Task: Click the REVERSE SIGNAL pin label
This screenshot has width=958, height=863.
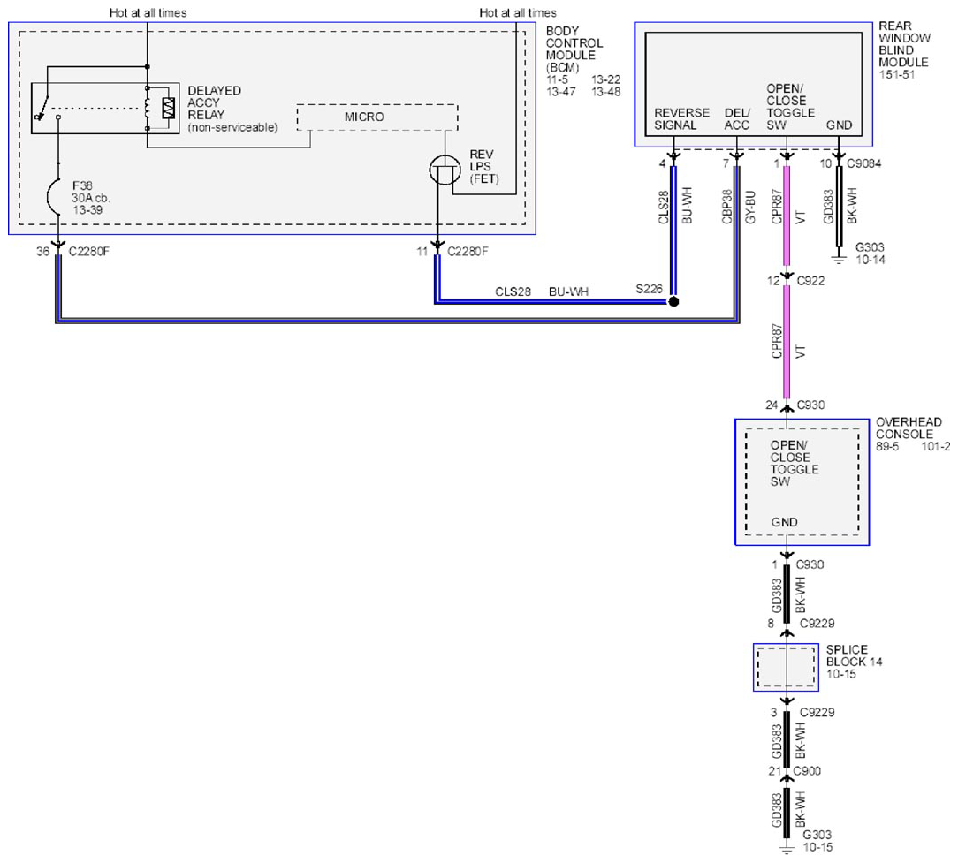Action: (x=681, y=119)
